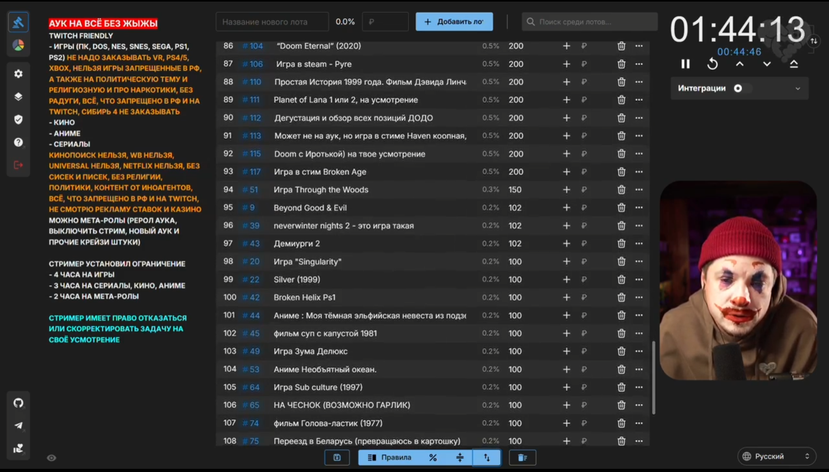Focus the Название нового лота field
Viewport: 829px width, 472px height.
272,22
